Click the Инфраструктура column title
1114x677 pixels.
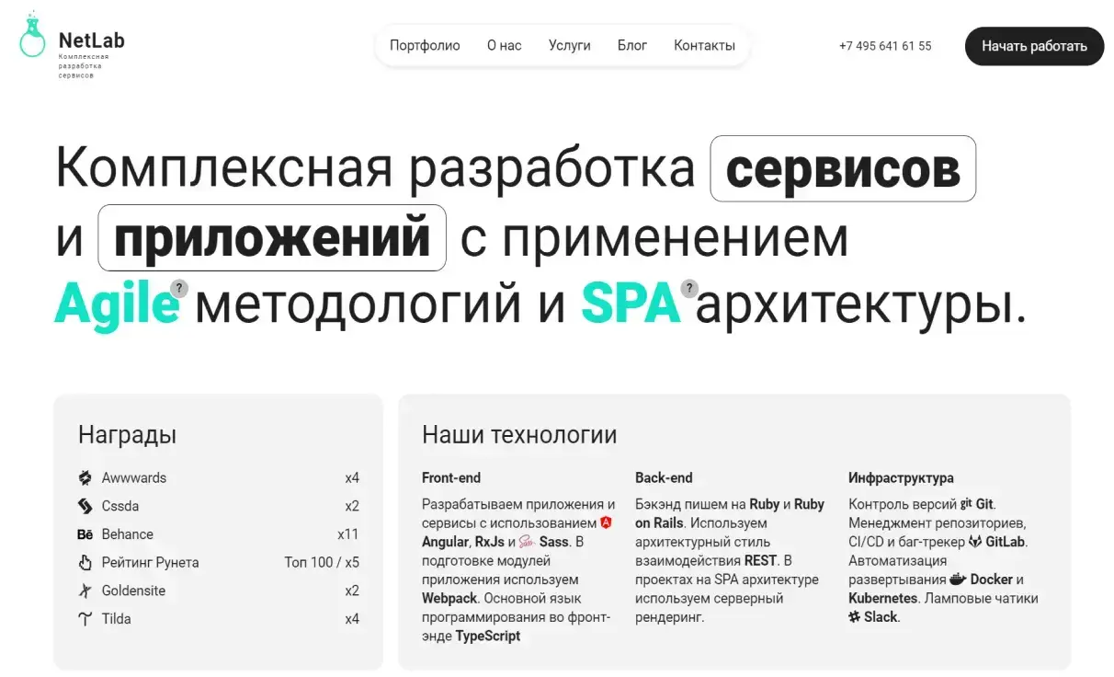click(x=901, y=478)
